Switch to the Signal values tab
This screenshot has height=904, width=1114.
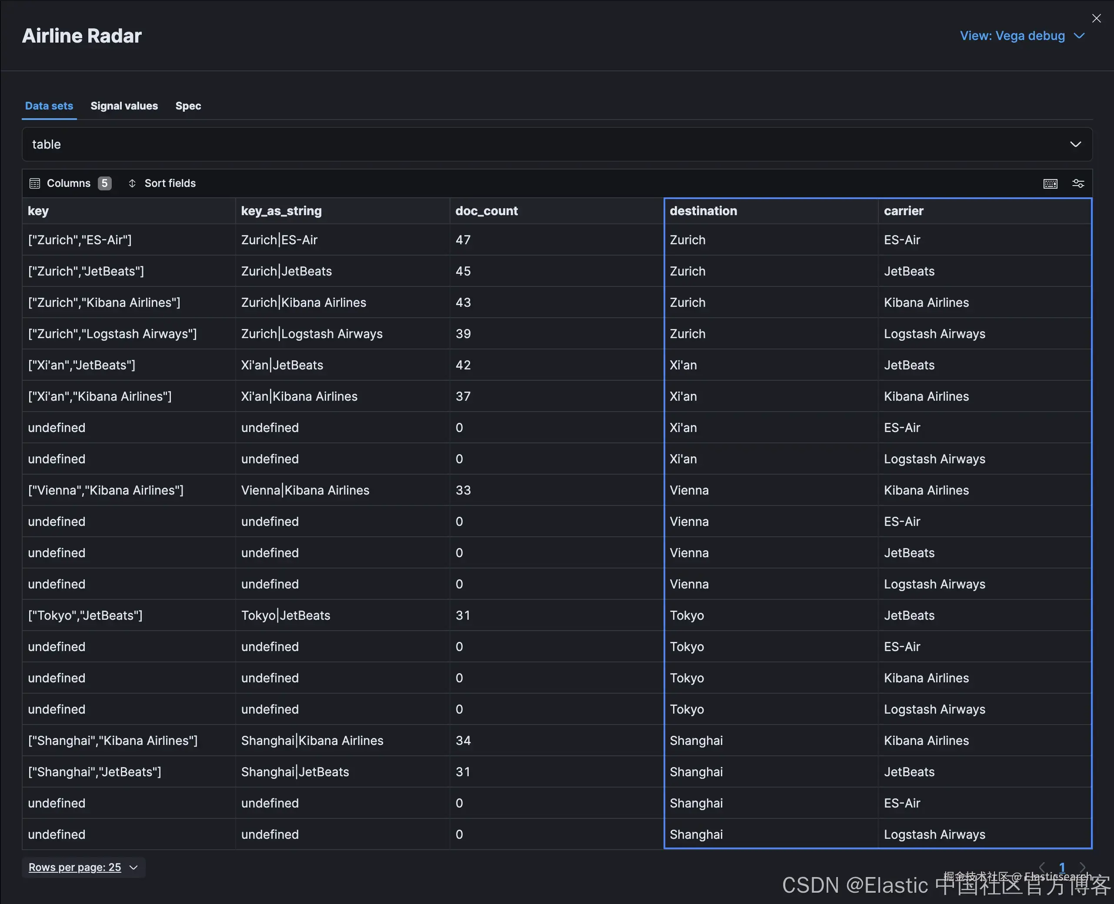[124, 106]
